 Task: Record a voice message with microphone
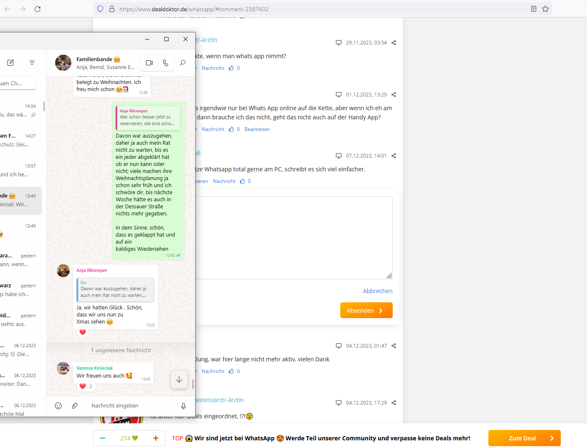pyautogui.click(x=183, y=406)
